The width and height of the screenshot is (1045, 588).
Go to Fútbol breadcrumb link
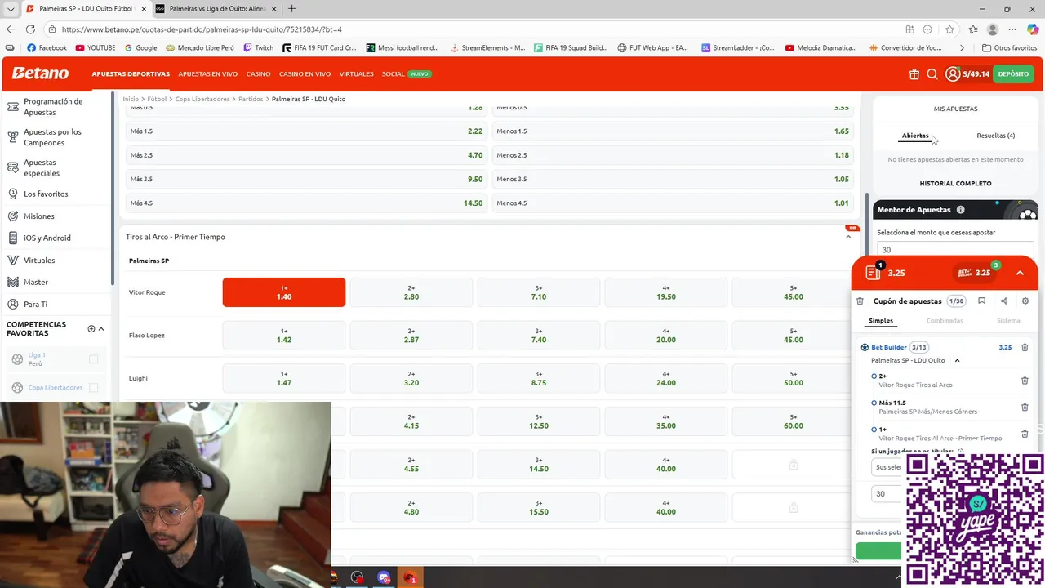pyautogui.click(x=157, y=99)
